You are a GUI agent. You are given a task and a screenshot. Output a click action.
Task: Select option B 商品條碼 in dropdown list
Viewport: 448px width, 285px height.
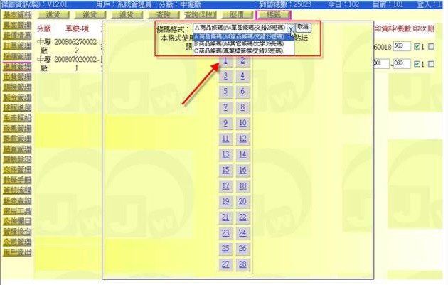click(x=243, y=43)
